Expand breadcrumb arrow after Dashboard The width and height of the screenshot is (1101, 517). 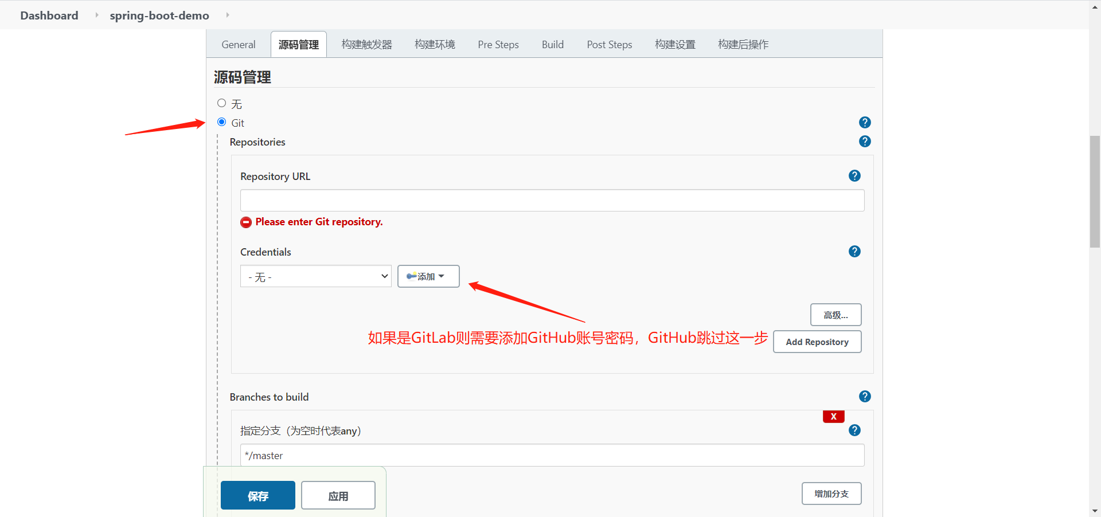(x=96, y=15)
